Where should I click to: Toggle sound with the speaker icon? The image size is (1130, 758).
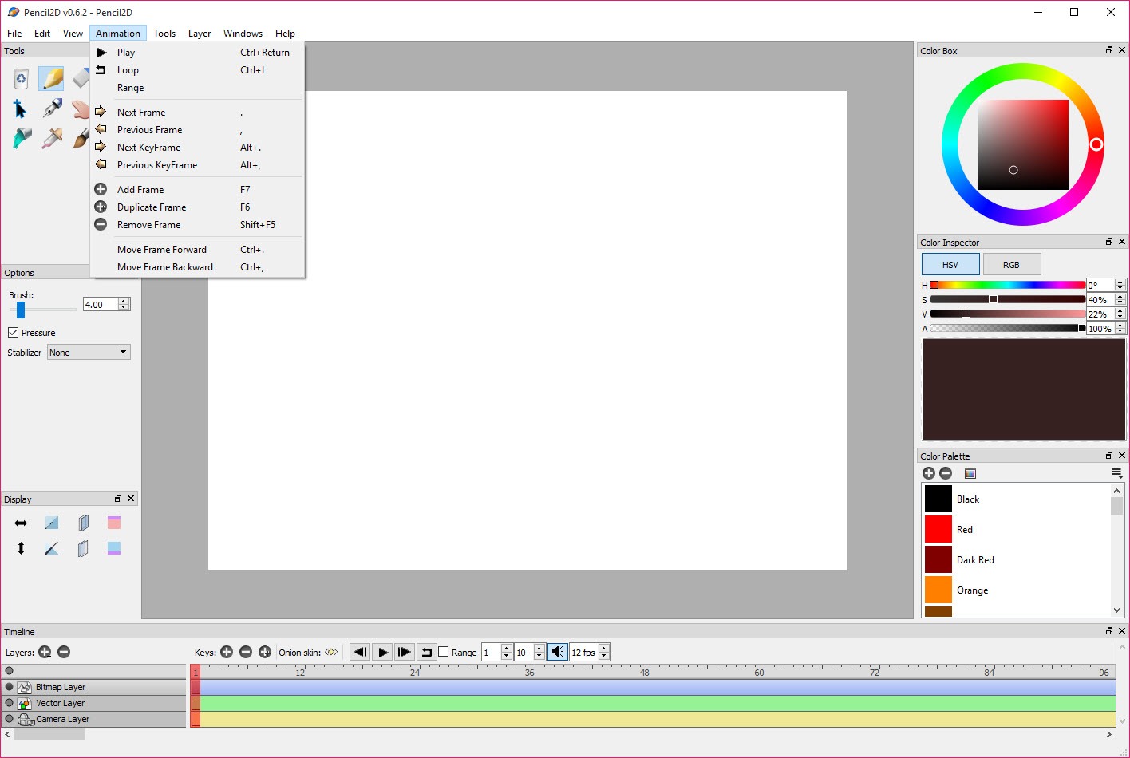[558, 652]
